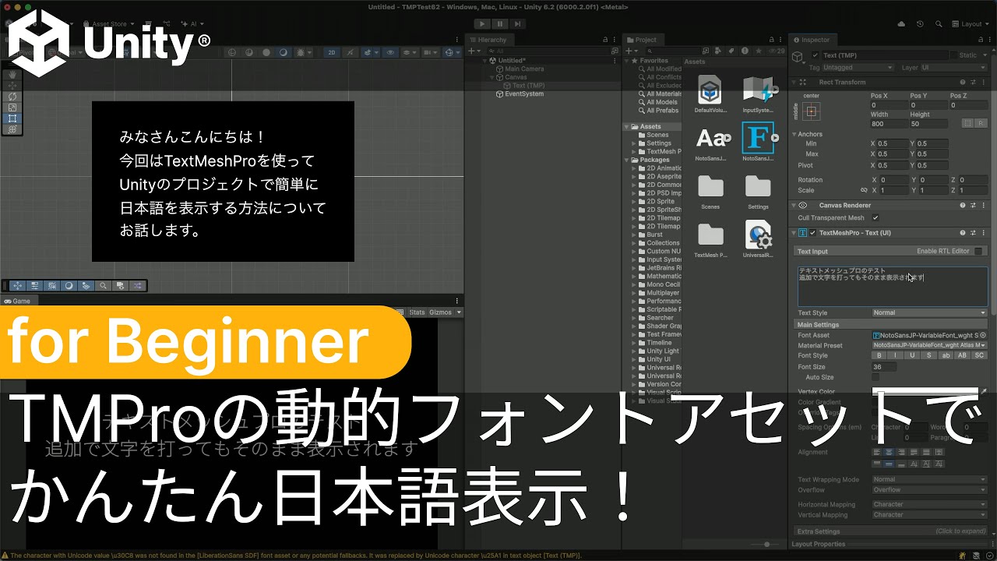Toggle Cull Transparent Mesh checkbox
Viewport: 997px width, 561px height.
pos(875,218)
